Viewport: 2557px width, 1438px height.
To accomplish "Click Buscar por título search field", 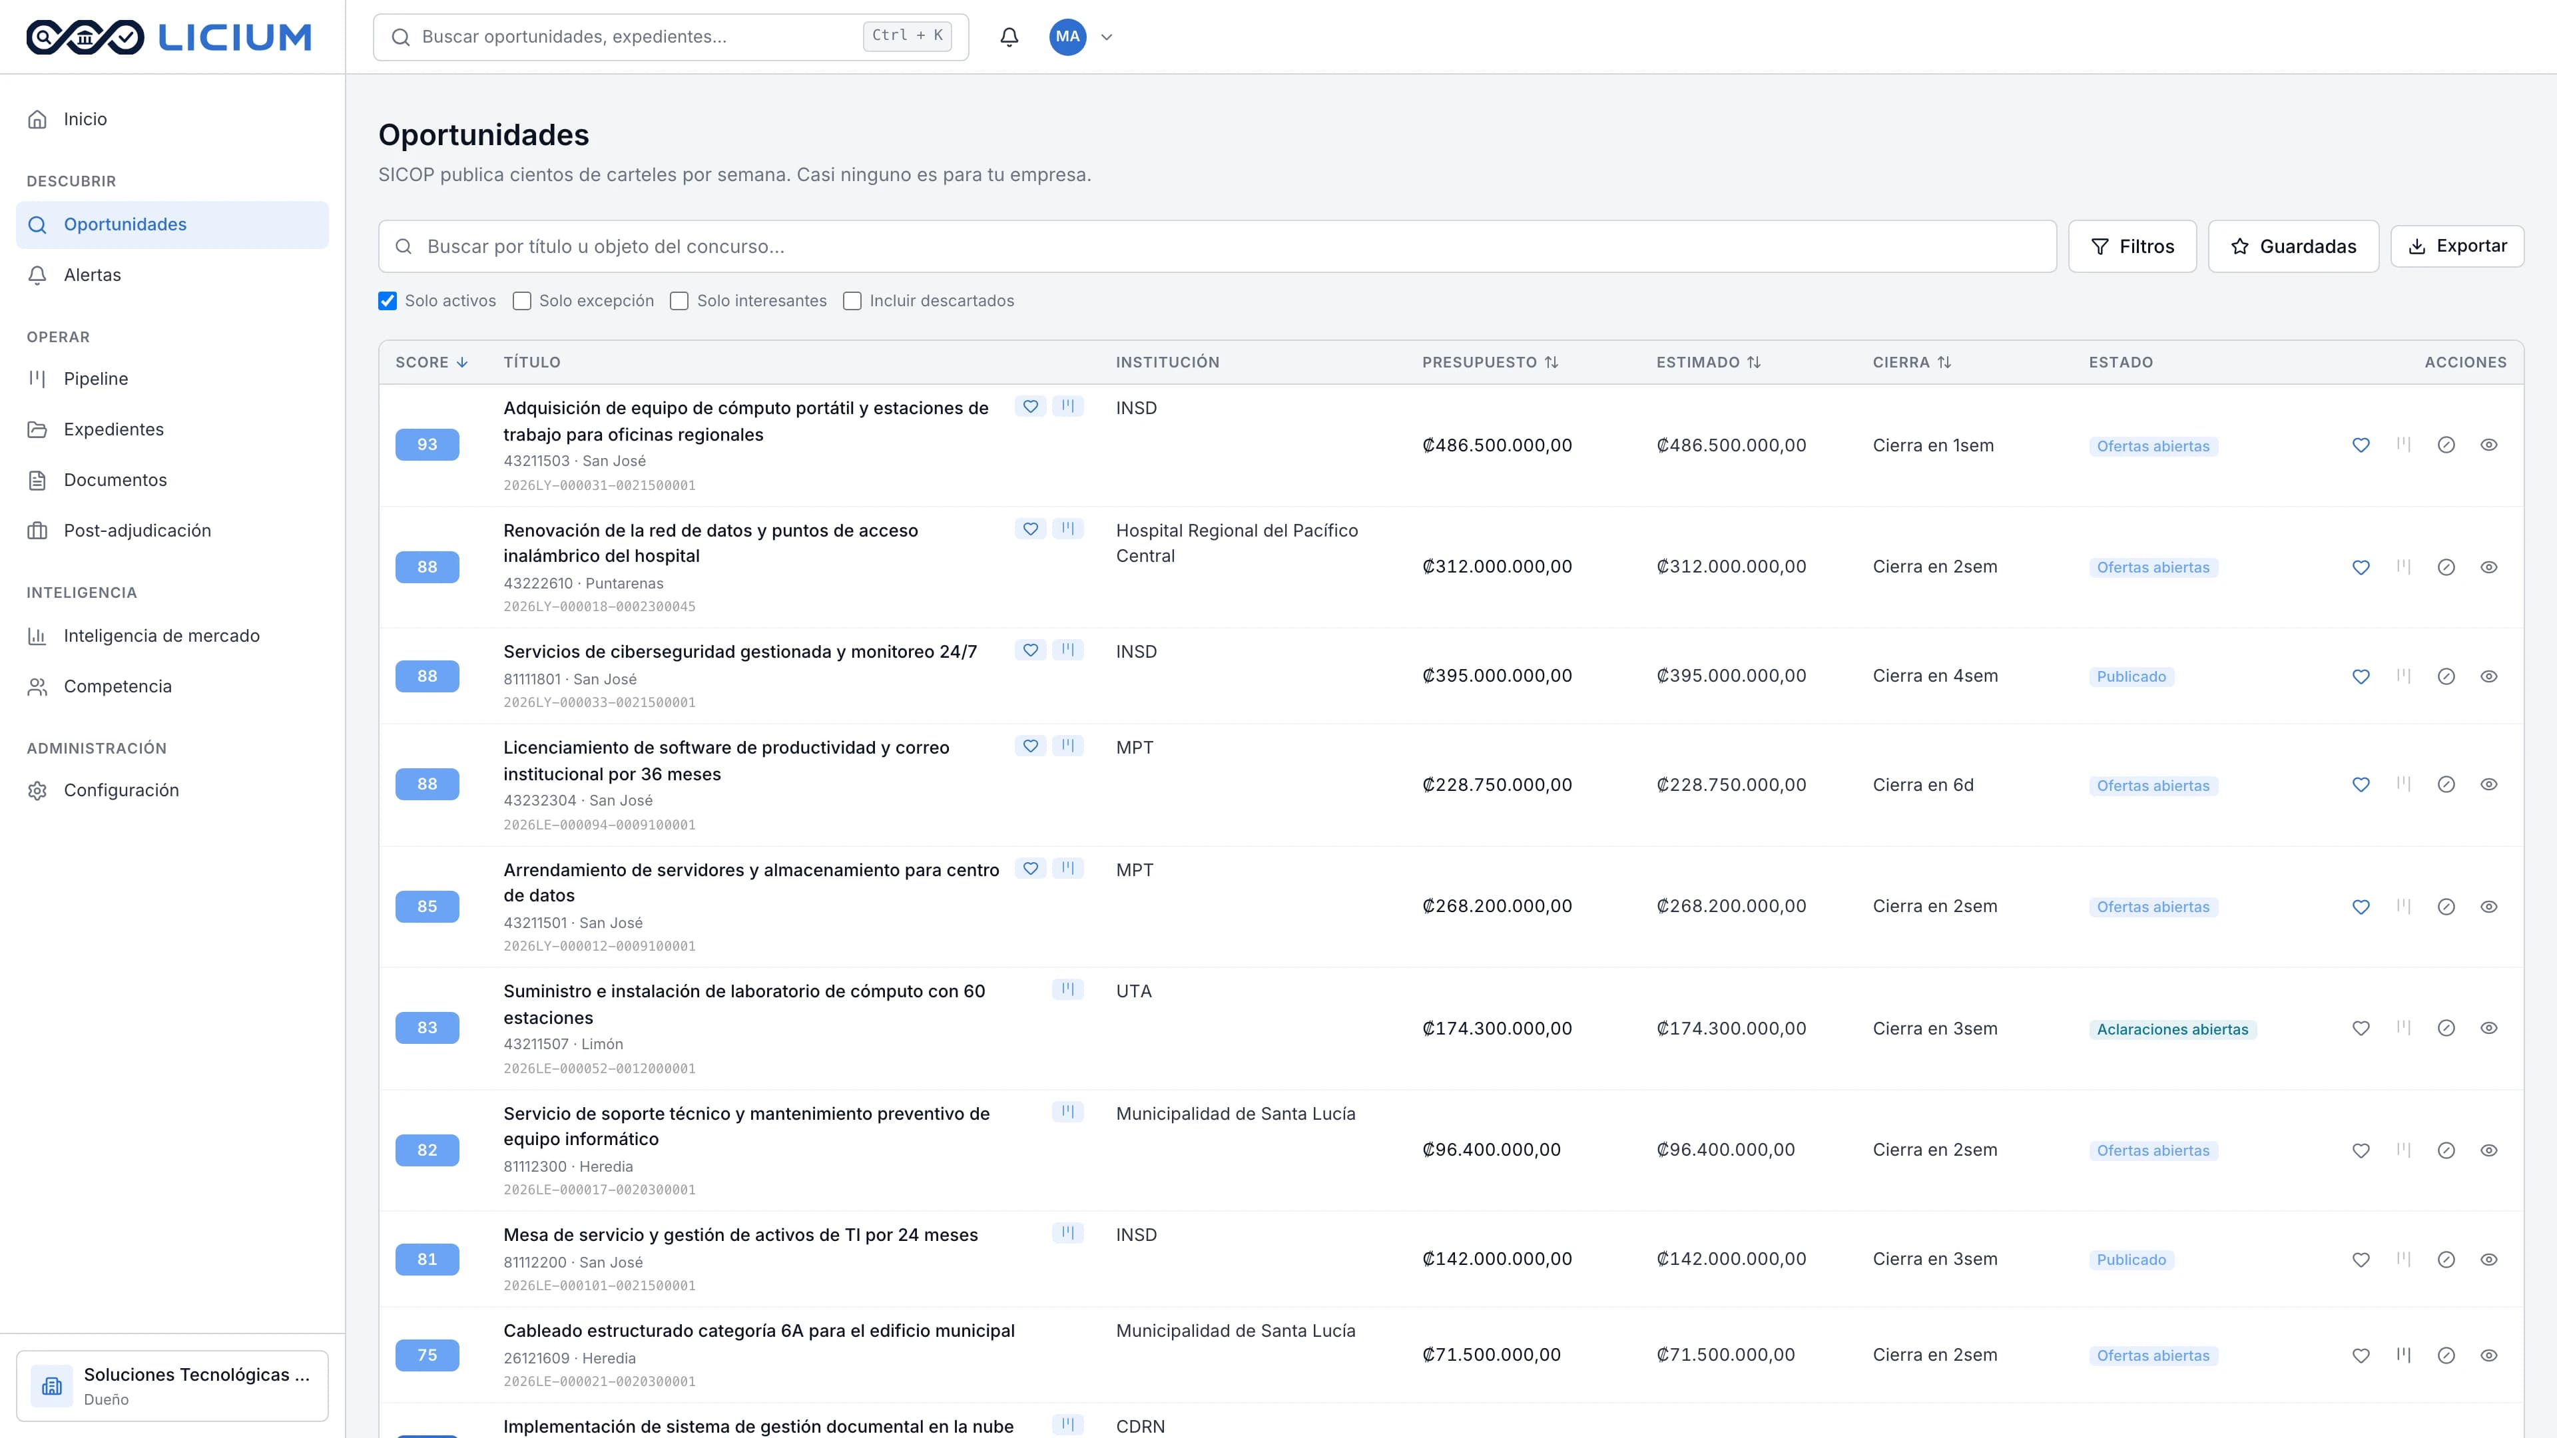I will [1217, 246].
